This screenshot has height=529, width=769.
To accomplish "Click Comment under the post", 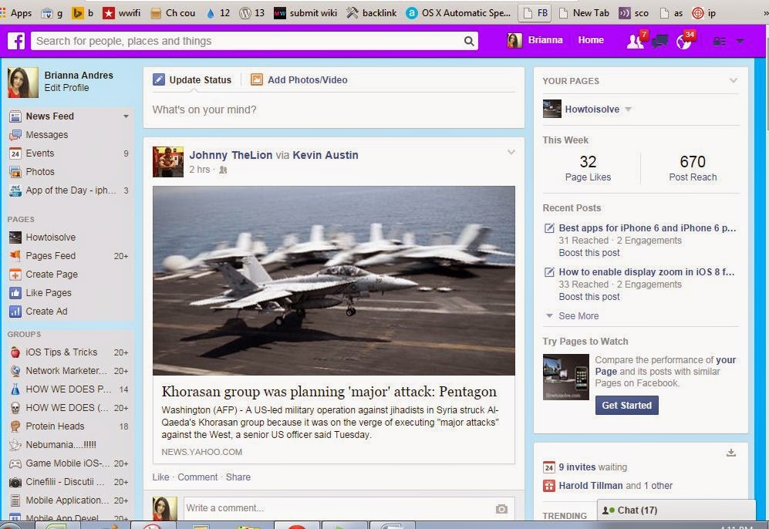I will [197, 477].
